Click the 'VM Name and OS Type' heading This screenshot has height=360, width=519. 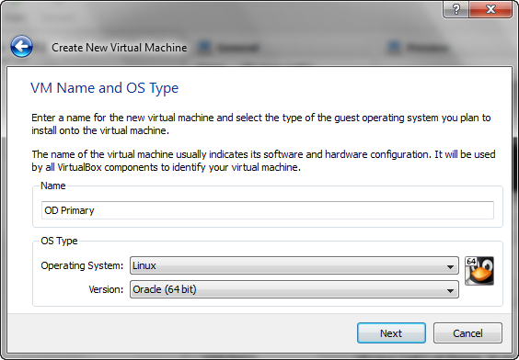pyautogui.click(x=105, y=88)
